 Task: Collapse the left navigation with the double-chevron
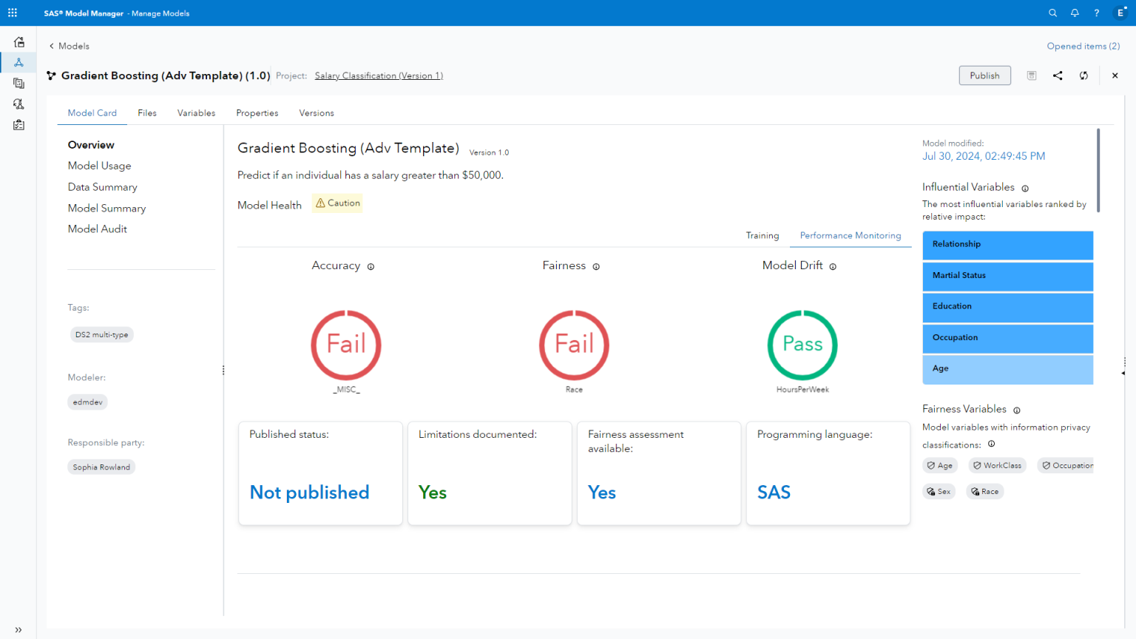coord(17,629)
